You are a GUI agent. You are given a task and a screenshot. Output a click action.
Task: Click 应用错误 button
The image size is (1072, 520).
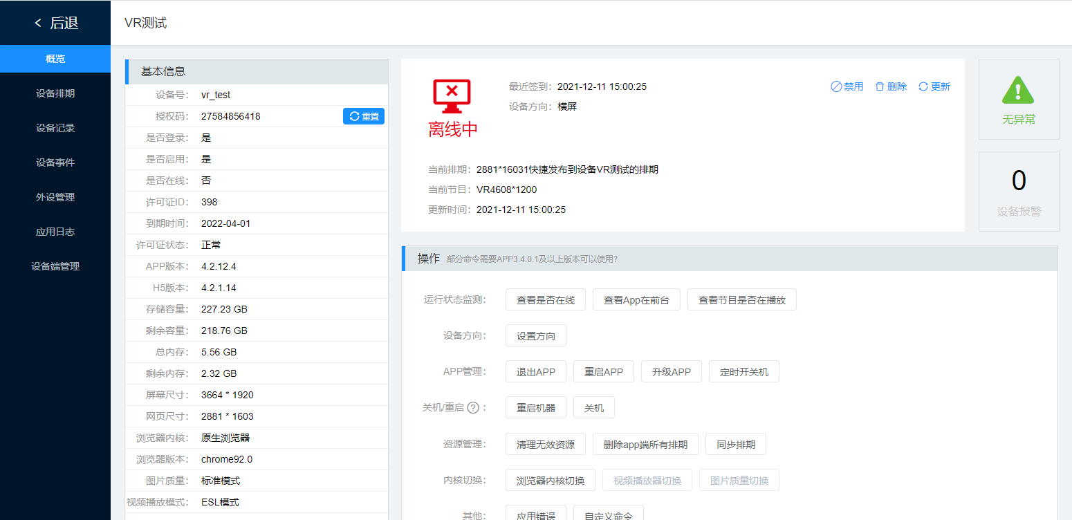tap(536, 512)
